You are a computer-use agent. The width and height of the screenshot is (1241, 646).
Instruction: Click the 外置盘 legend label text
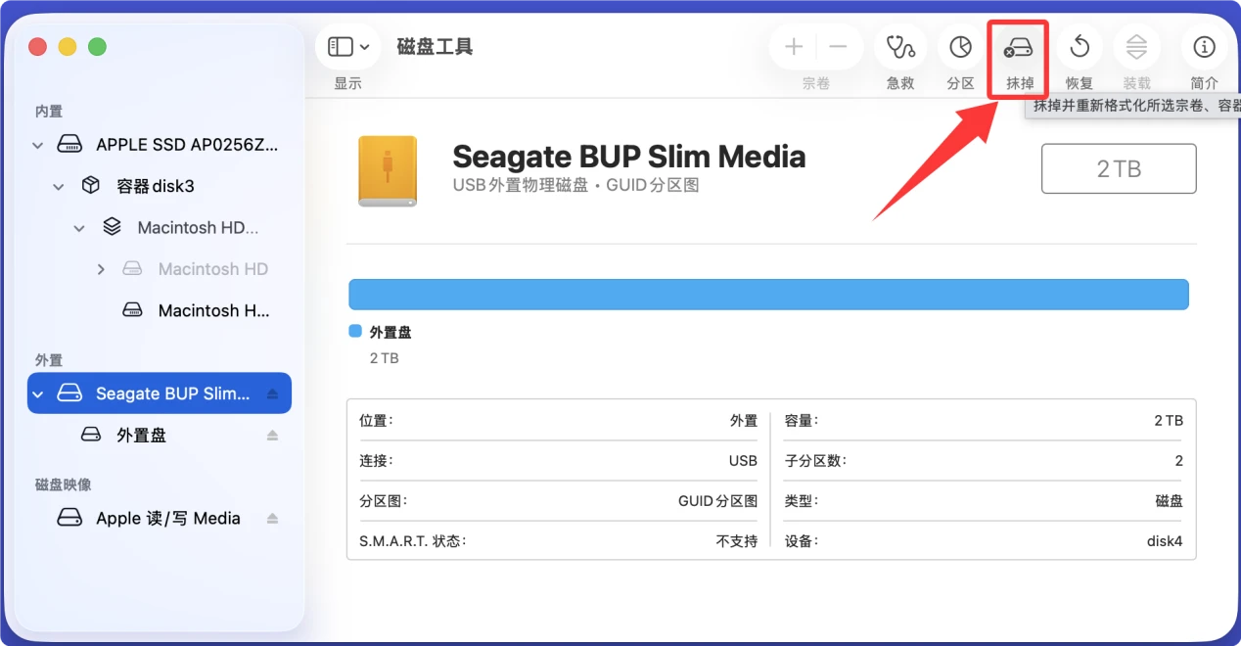(x=391, y=333)
